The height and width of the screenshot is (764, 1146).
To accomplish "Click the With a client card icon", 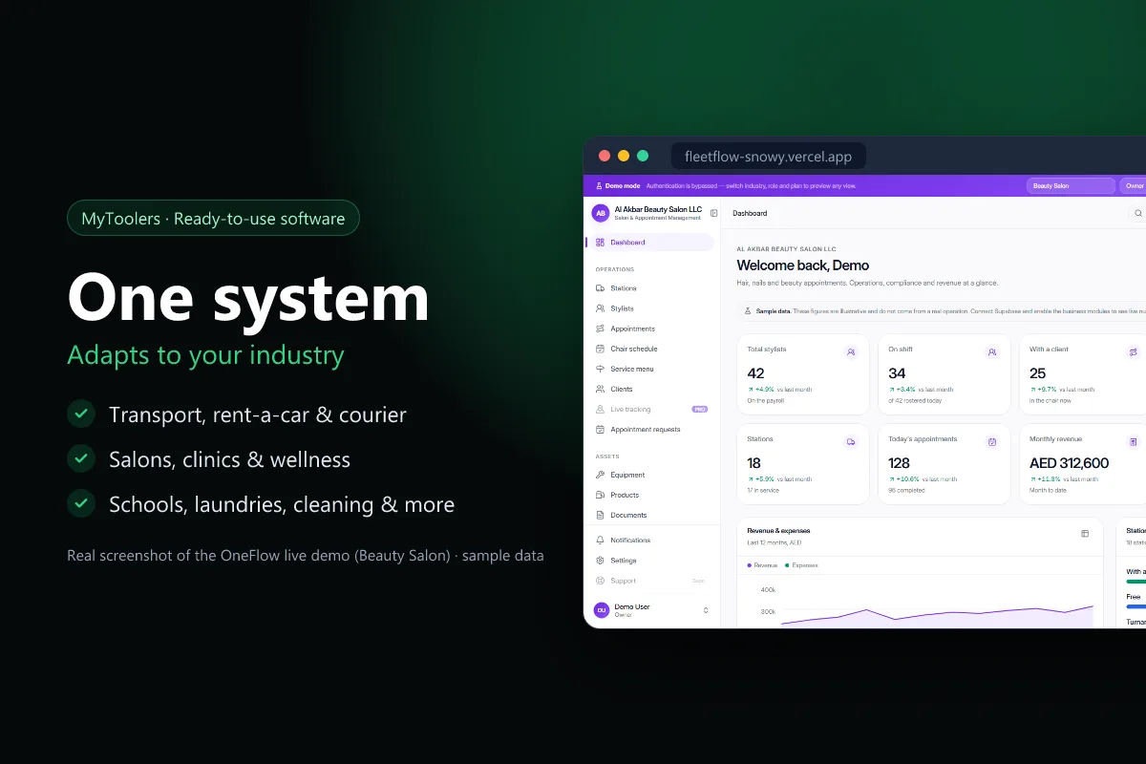I will tap(1134, 352).
